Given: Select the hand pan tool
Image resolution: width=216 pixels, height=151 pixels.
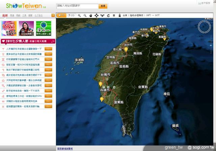Looking at the screenshot, I should pos(90,16).
